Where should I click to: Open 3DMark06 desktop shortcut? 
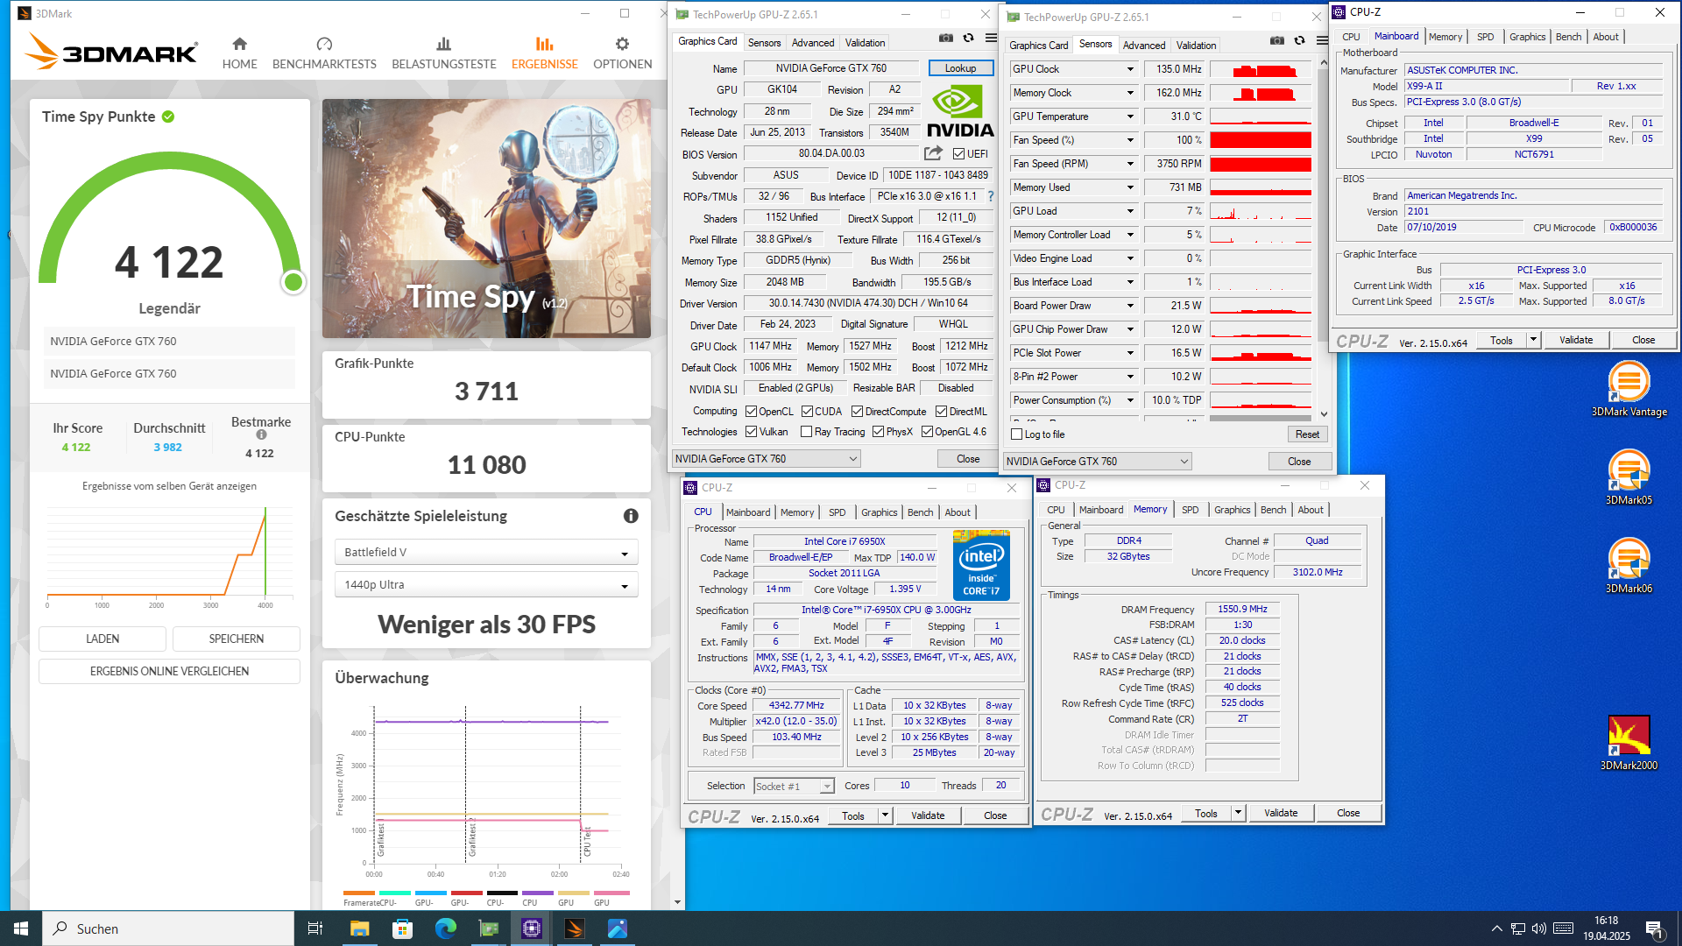coord(1629,566)
